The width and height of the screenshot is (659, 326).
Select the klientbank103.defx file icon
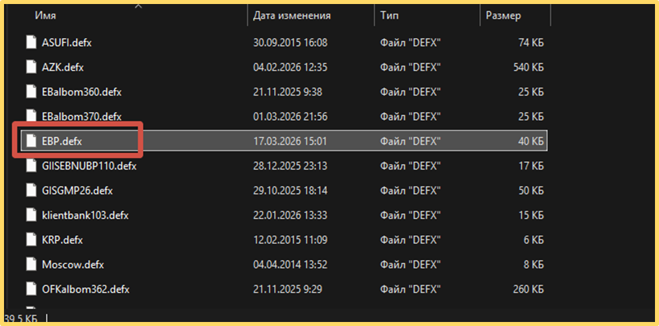[x=31, y=216]
